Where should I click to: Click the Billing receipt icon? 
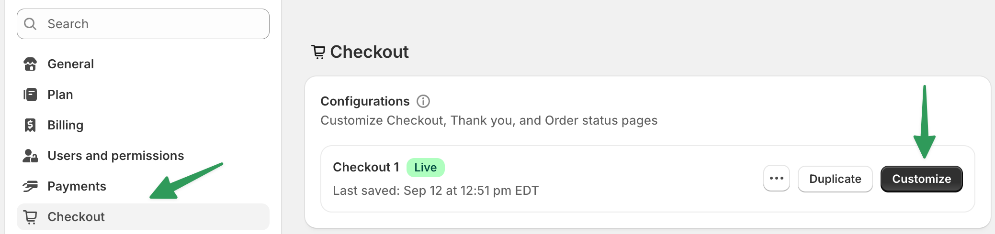pyautogui.click(x=30, y=125)
